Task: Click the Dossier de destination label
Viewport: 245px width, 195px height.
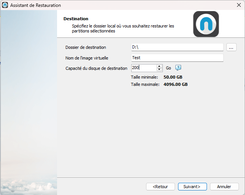Action: tap(86, 47)
